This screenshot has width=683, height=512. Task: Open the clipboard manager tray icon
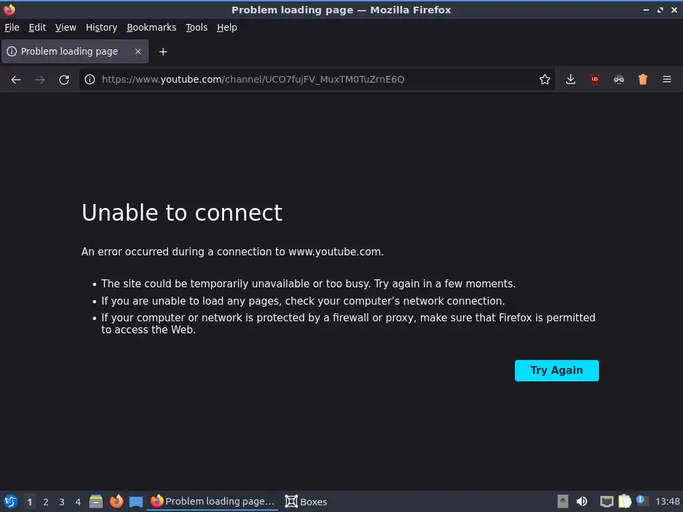coord(624,501)
